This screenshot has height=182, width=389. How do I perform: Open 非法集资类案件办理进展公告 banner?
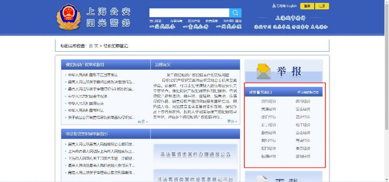pyautogui.click(x=195, y=154)
